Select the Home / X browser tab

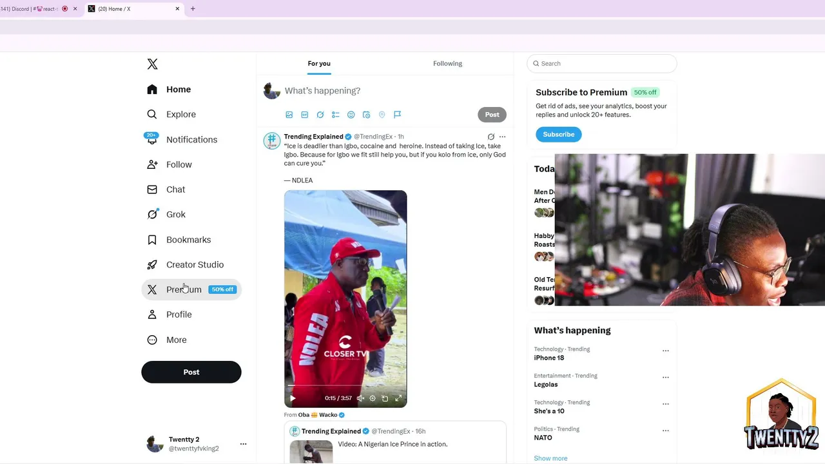point(133,9)
